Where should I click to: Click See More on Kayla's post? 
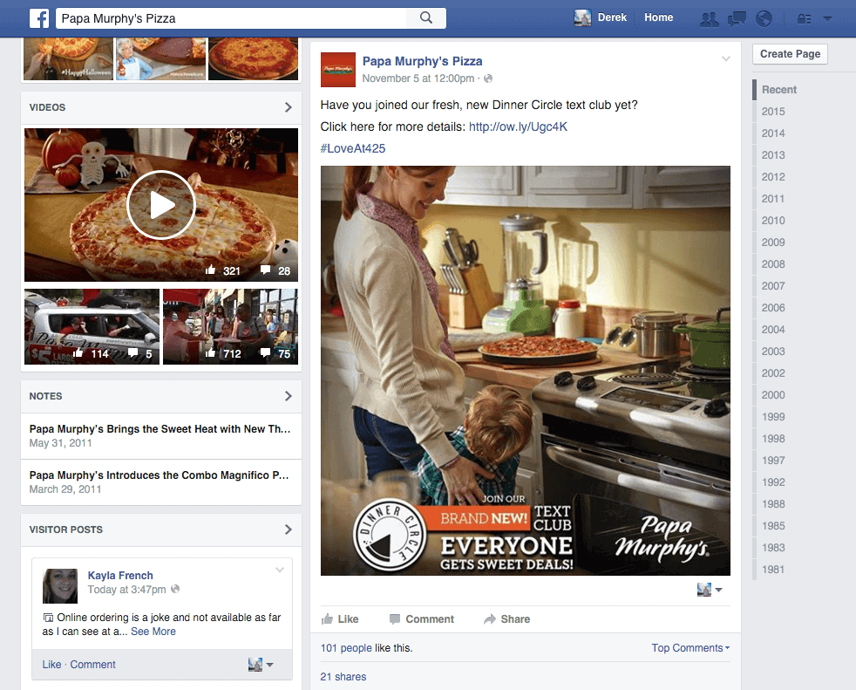pos(153,632)
